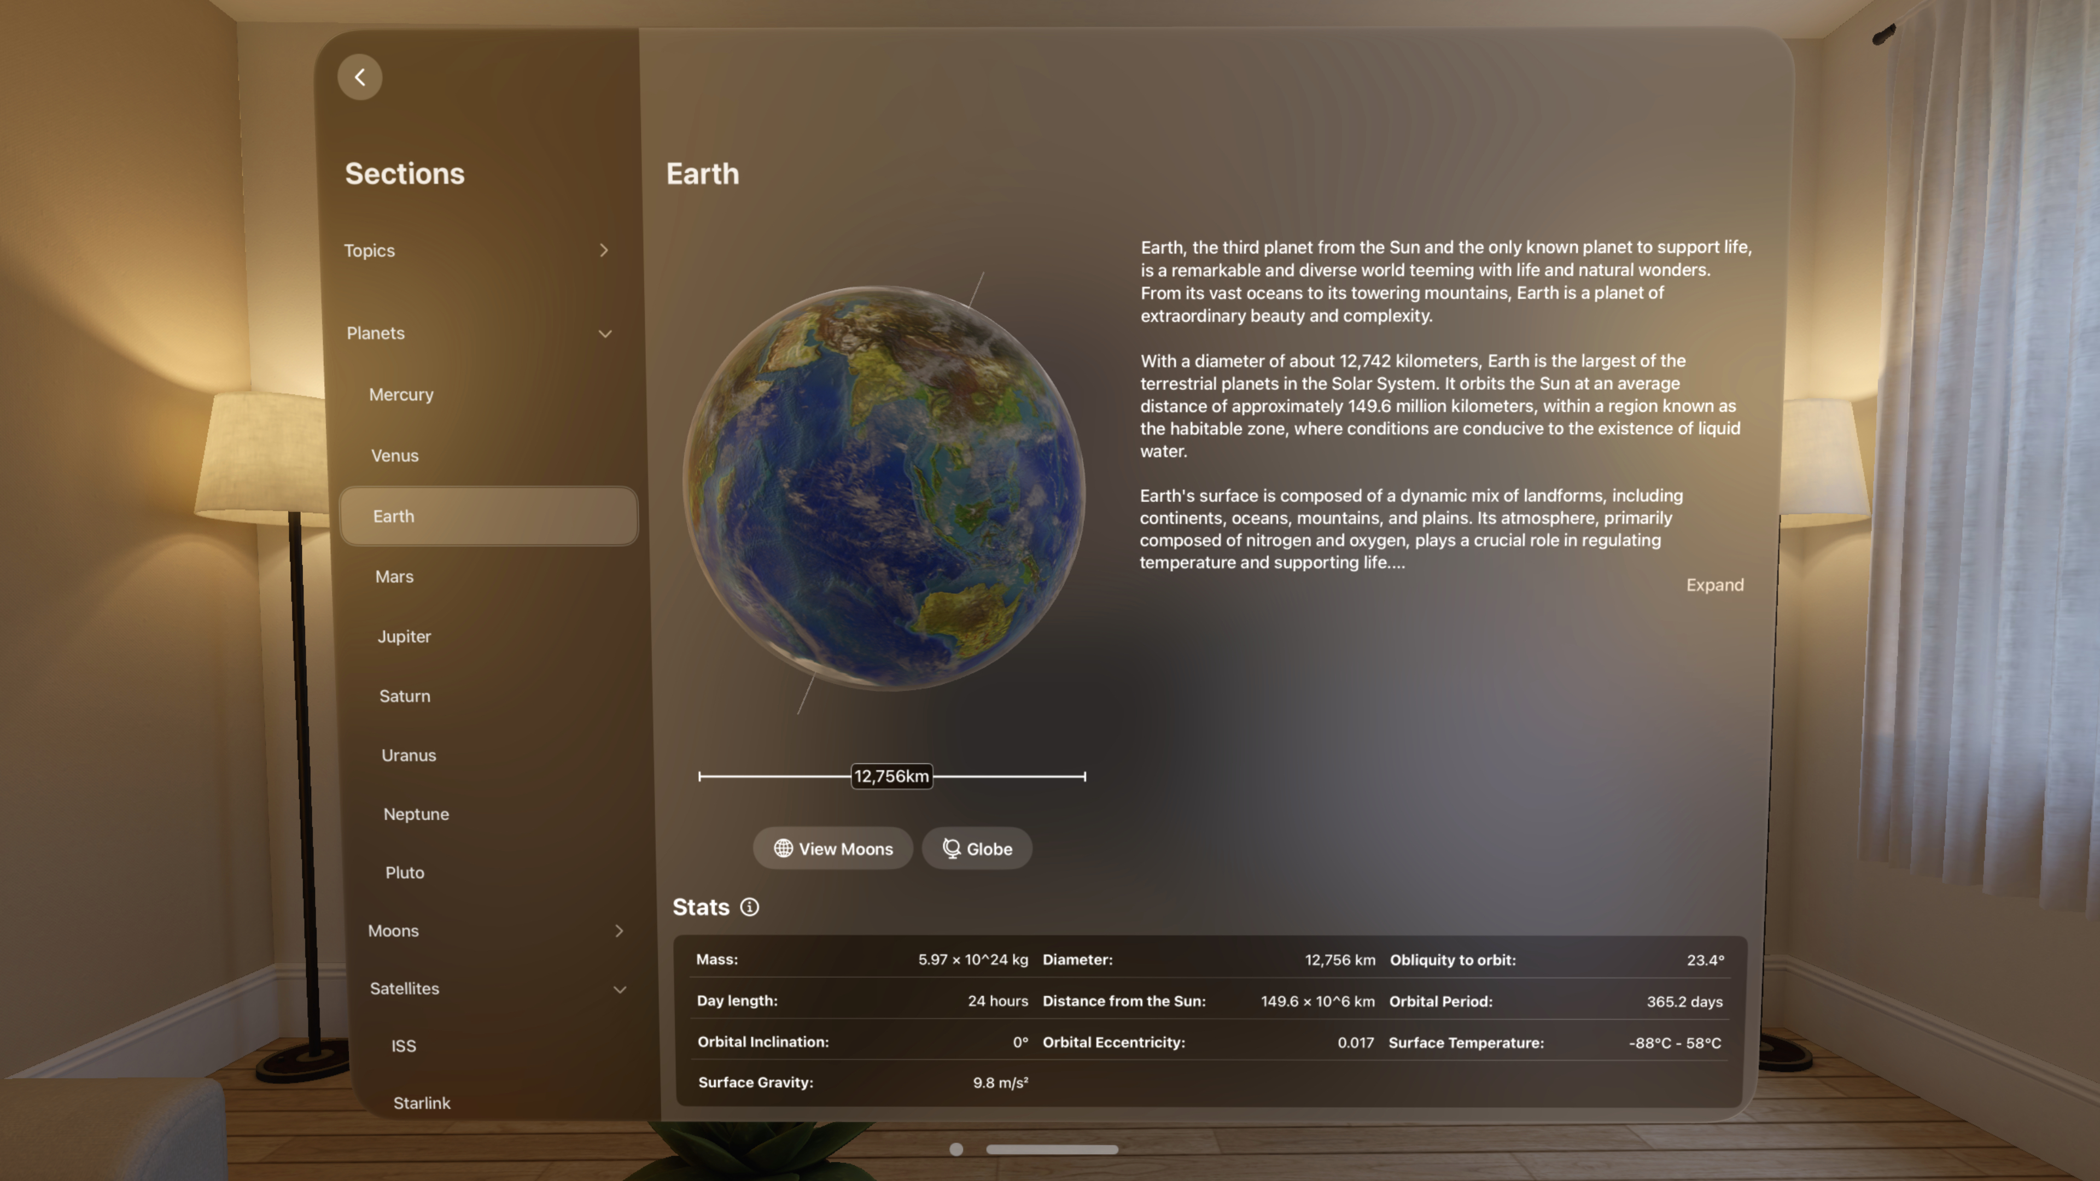Click the Obliquity to orbit value 23.4°

coord(1706,961)
